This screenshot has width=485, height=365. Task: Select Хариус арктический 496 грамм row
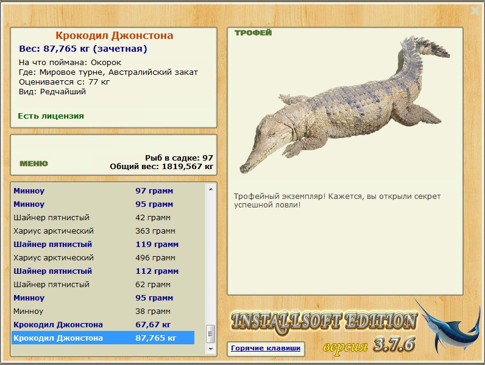104,258
